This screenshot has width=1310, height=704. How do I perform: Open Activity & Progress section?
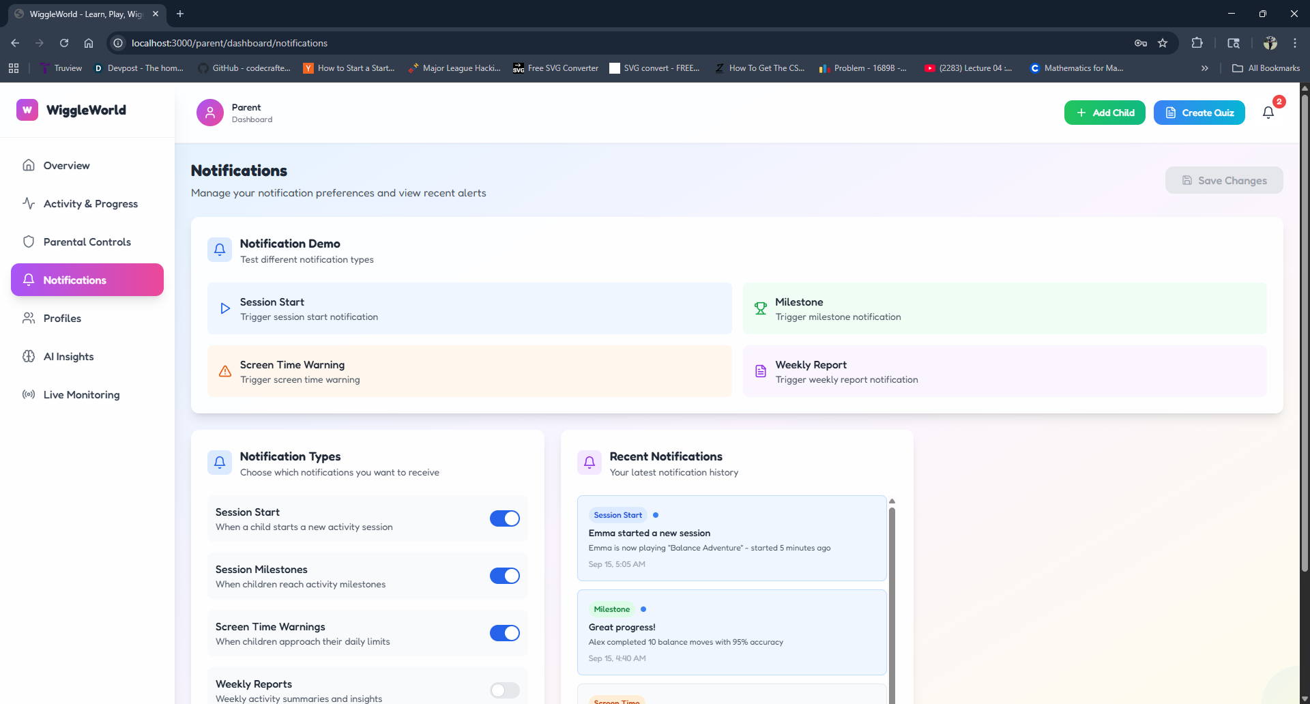87,204
